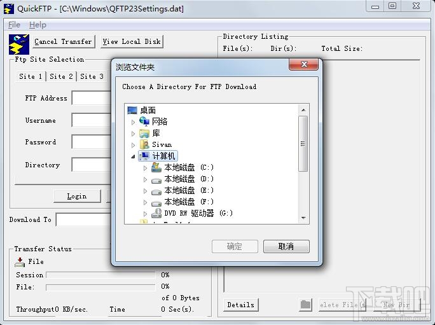435x325 pixels.
Task: Click the 取消 (Cancel) button in the dialog
Action: click(286, 246)
